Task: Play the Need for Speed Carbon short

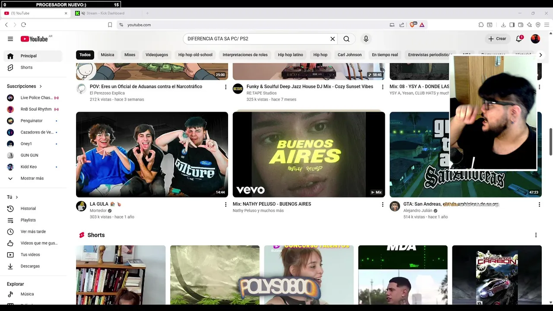Action: pos(497,275)
